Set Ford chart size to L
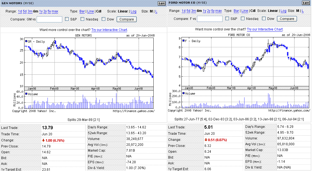The width and height of the screenshot is (312, 171). click(x=303, y=11)
